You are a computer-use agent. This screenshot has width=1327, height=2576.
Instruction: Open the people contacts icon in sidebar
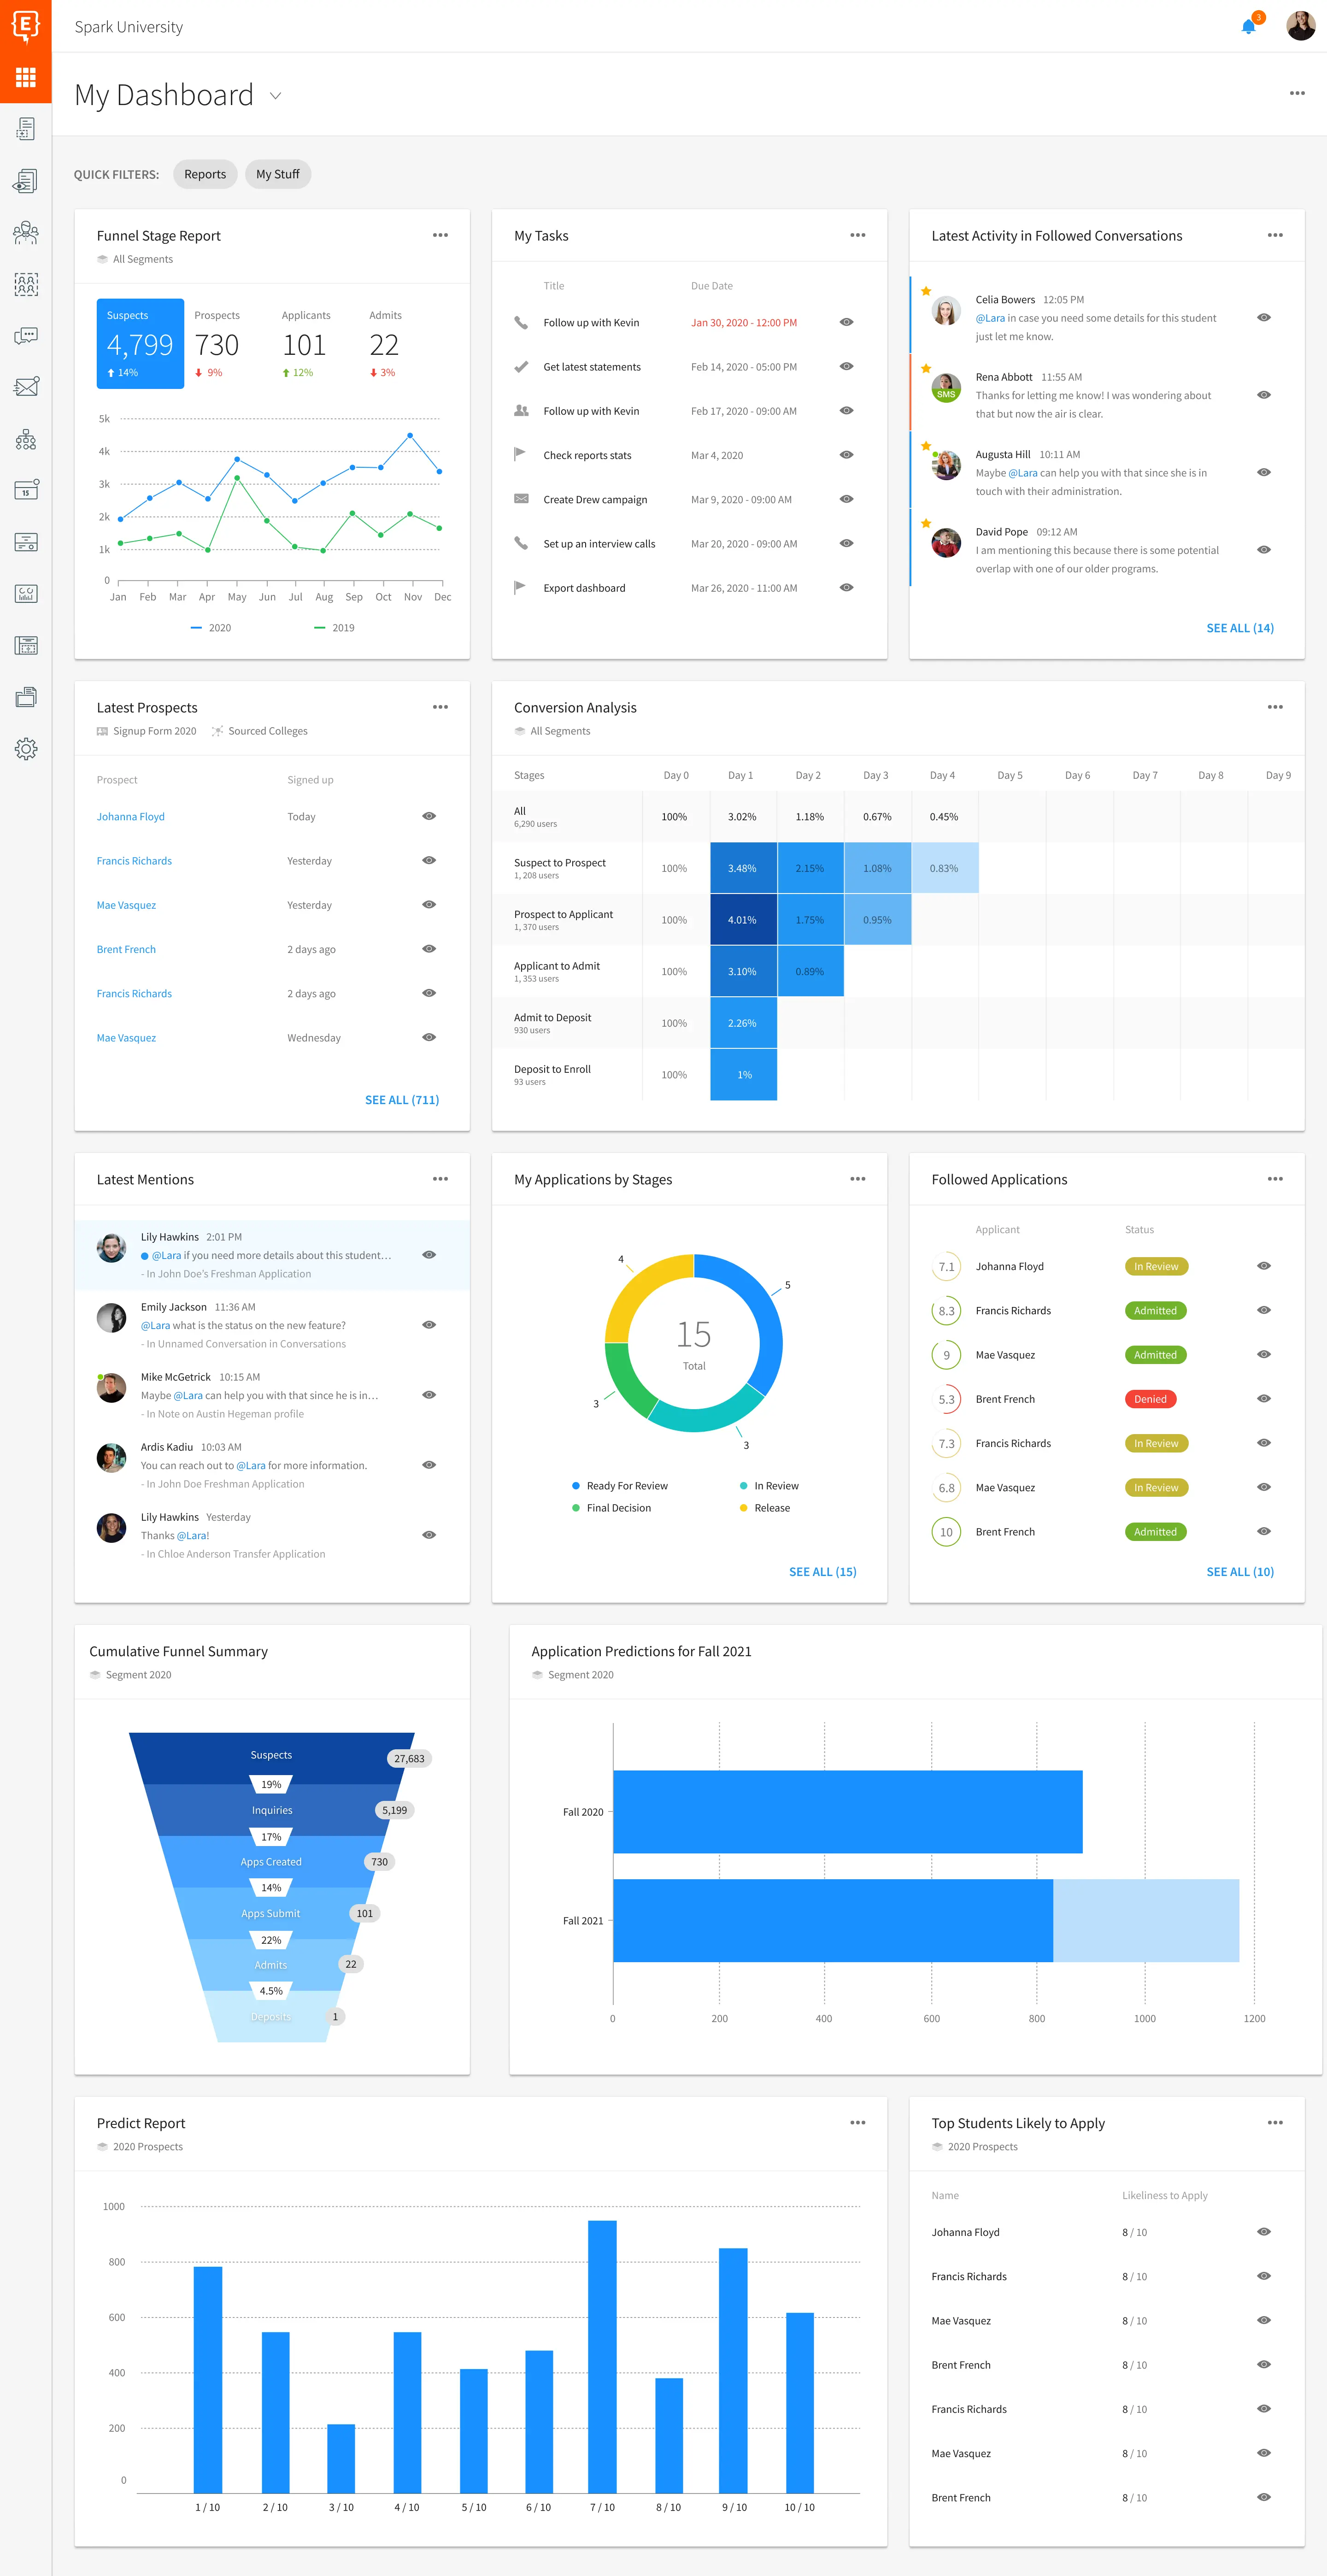tap(26, 233)
